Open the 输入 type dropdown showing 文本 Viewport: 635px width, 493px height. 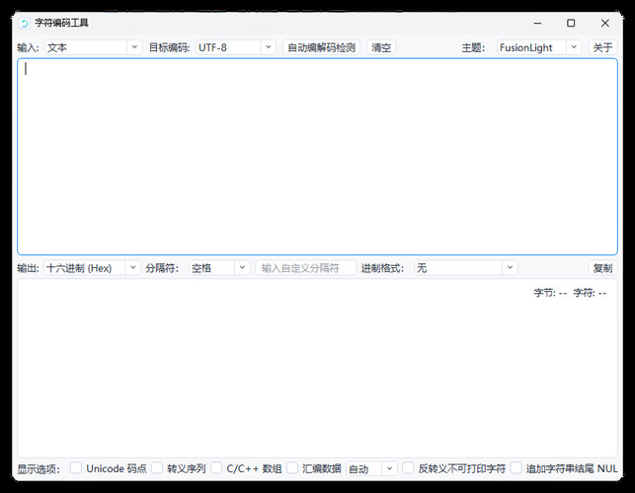tap(93, 47)
